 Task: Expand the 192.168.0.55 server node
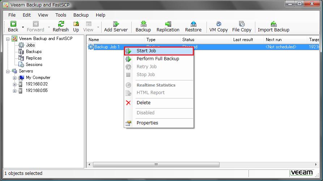tap(14, 91)
